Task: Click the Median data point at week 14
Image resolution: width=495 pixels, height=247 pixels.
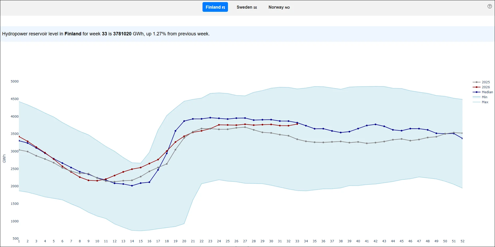Action: pos(132,186)
